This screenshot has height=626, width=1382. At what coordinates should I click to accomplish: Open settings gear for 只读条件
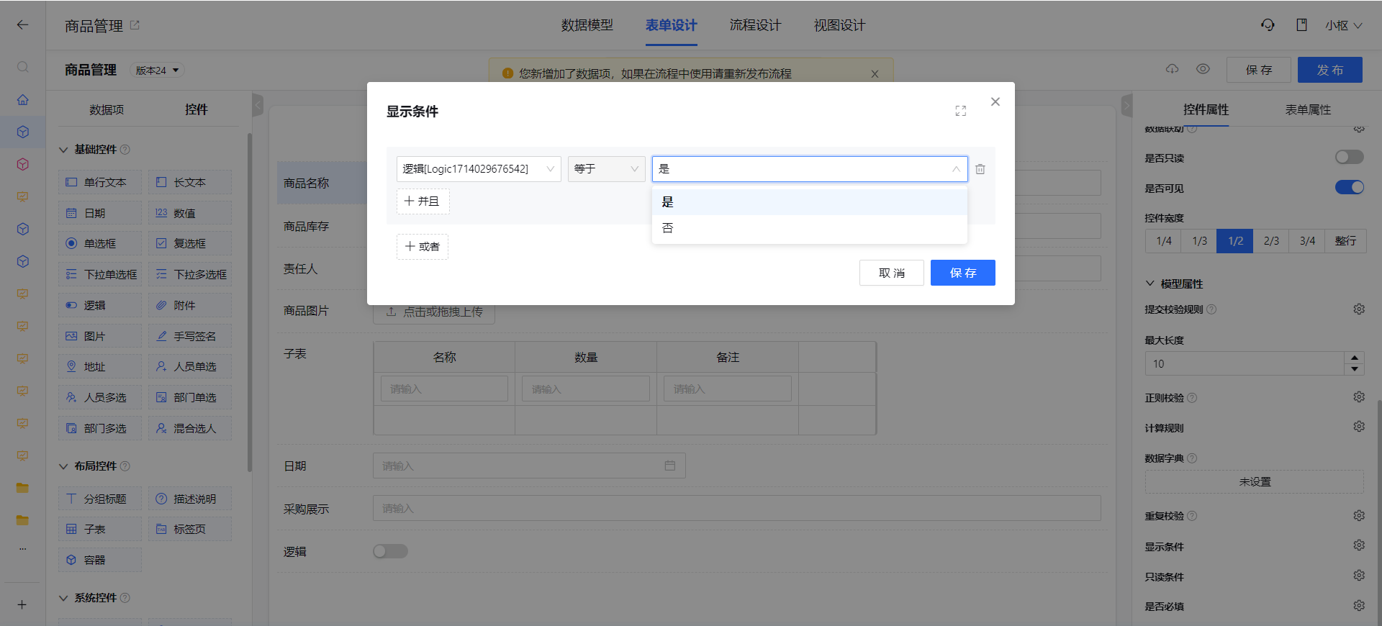point(1359,576)
